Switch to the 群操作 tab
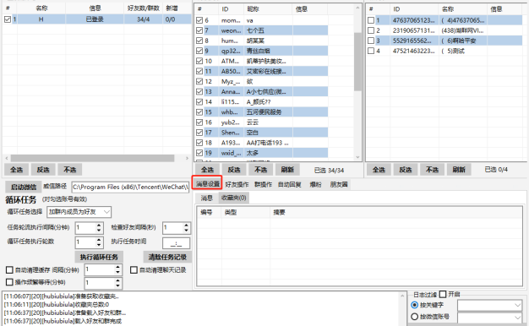Viewport: 529px width, 326px height. click(263, 184)
